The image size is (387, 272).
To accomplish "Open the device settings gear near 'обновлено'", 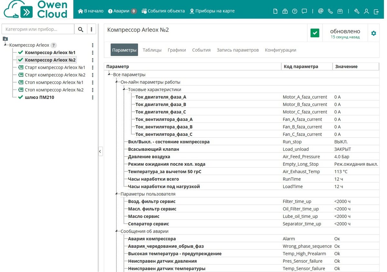I will 374,33.
